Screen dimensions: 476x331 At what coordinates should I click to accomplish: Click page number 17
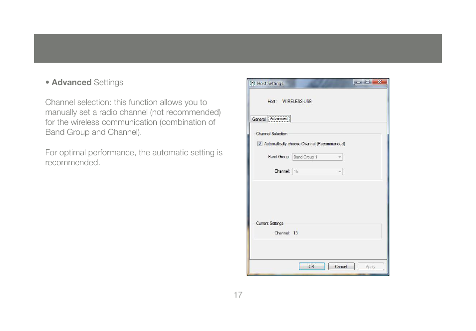238,295
